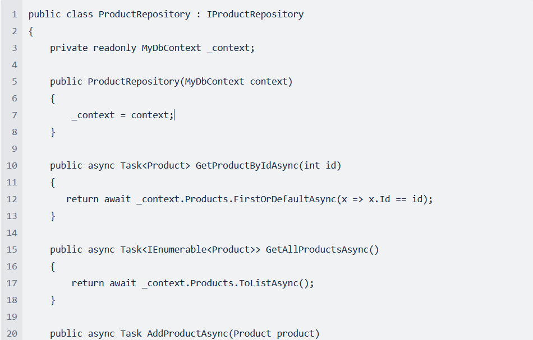Click line number 7 in the gutter
Viewport: 533px width, 340px height.
(x=14, y=115)
